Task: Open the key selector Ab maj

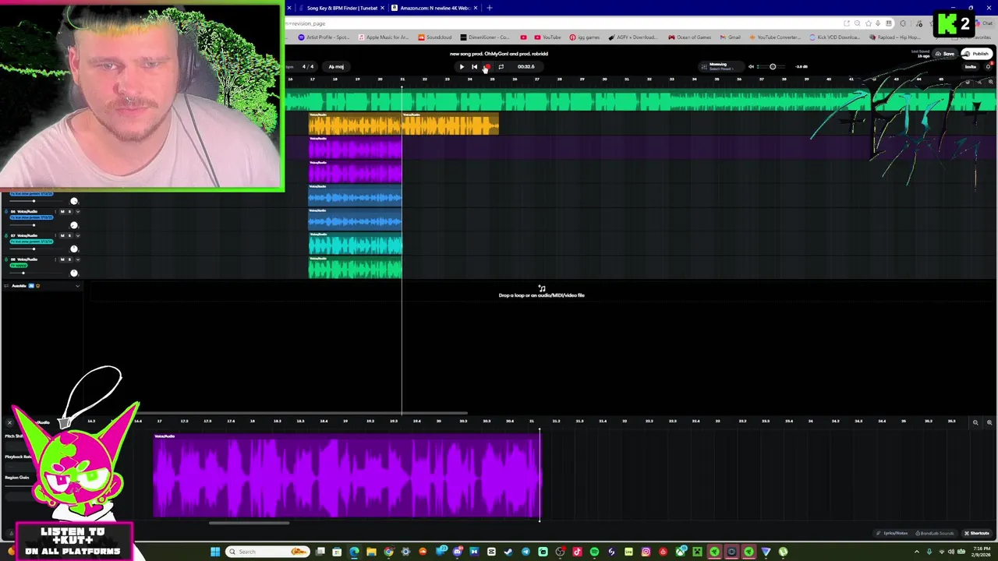Action: (x=336, y=66)
